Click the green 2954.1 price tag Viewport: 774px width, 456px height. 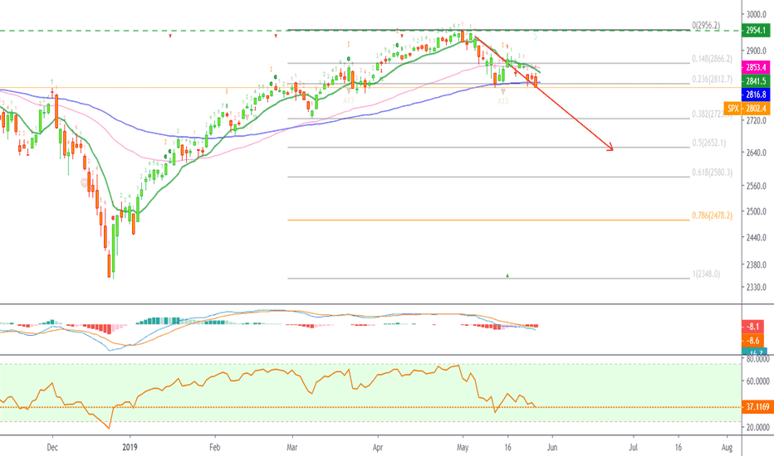(x=756, y=31)
